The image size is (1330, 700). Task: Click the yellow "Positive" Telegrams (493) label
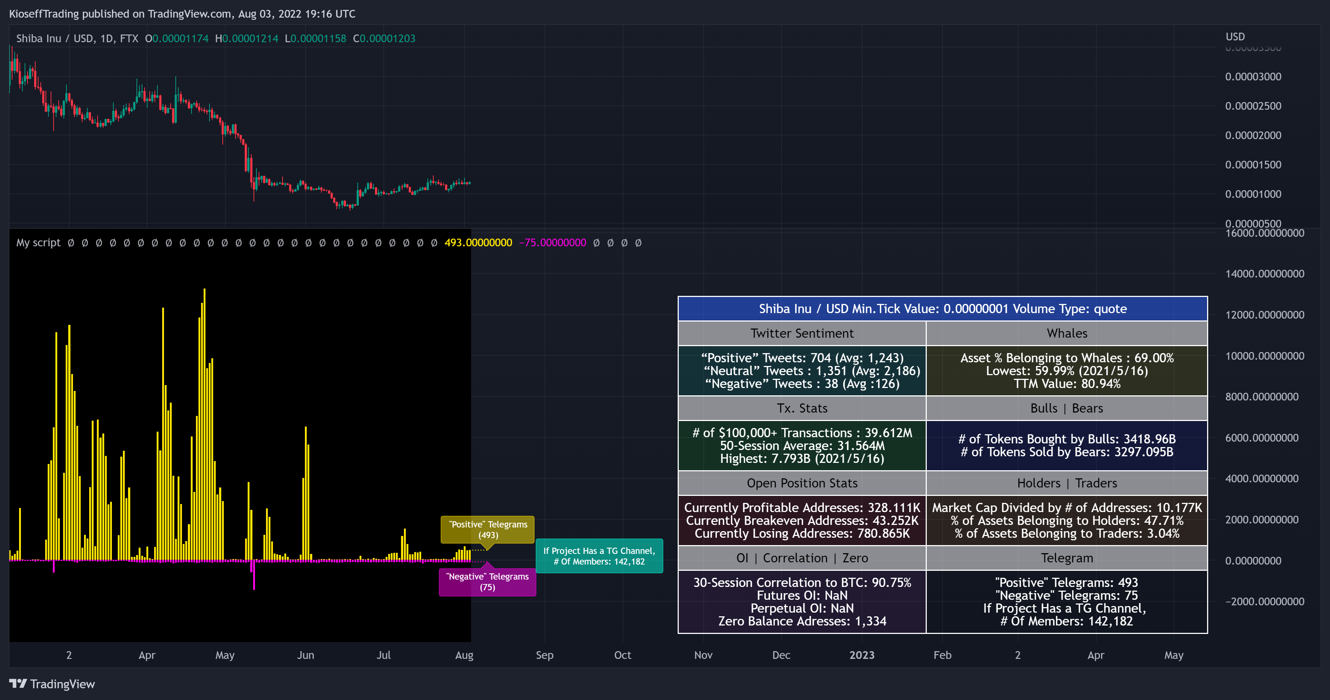[488, 530]
